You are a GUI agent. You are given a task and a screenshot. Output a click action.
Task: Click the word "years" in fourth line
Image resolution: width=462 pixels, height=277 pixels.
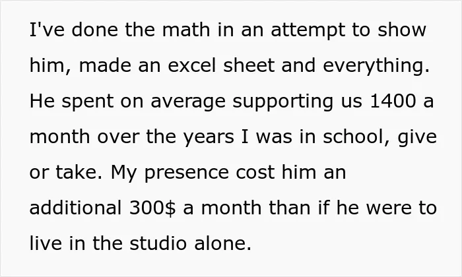[209, 138]
